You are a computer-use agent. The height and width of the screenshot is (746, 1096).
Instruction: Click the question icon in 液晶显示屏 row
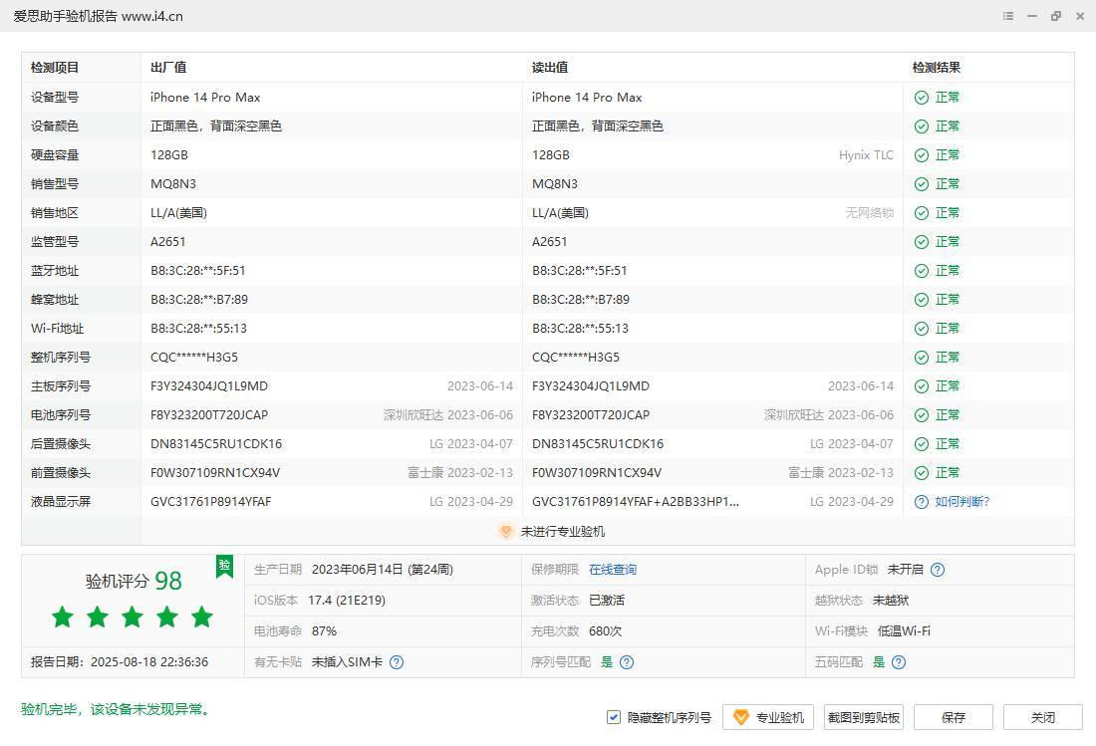coord(922,502)
